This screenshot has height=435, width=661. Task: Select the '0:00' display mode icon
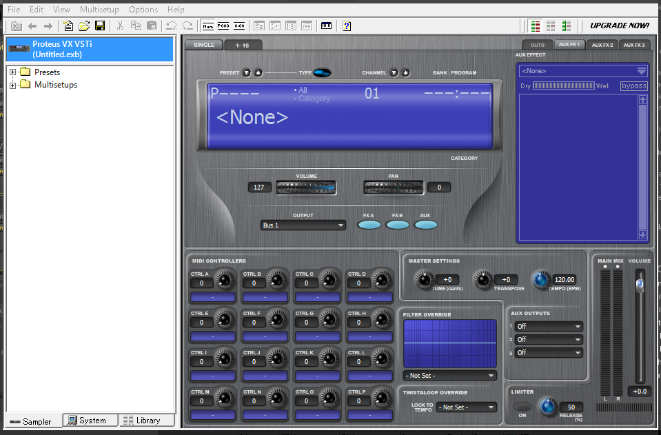pos(239,26)
